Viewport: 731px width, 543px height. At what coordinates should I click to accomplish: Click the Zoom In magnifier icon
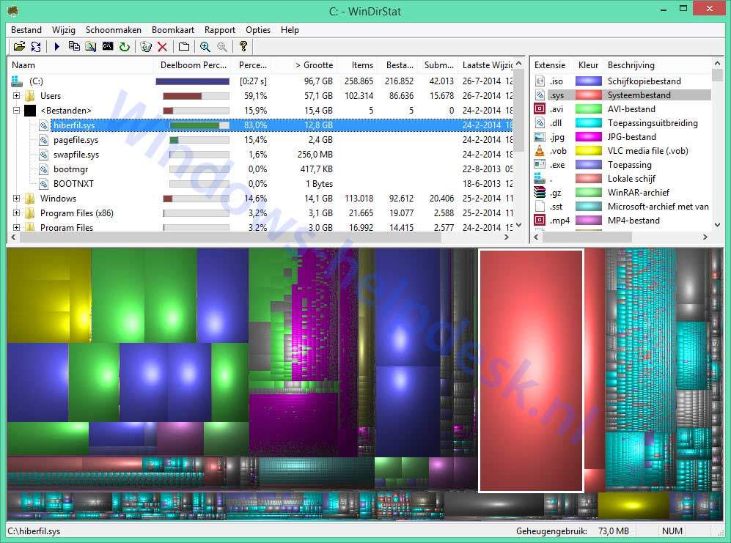(205, 47)
